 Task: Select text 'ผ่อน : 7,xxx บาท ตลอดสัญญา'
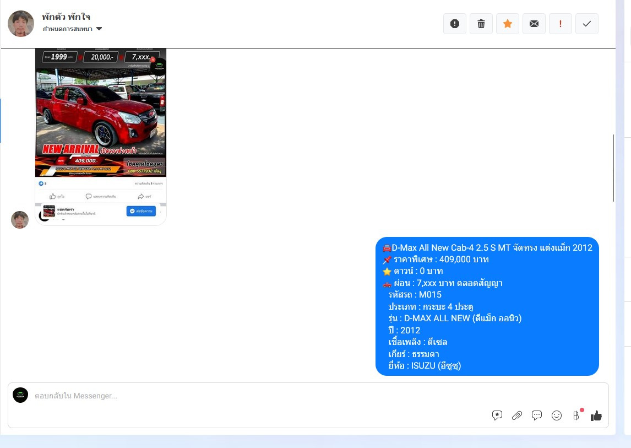tap(448, 283)
